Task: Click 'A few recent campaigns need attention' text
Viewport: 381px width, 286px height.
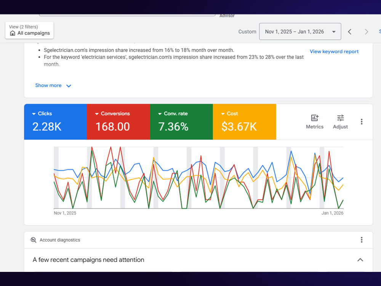Action: coord(88,260)
